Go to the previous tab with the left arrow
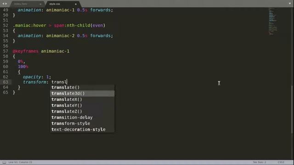 (3, 4)
